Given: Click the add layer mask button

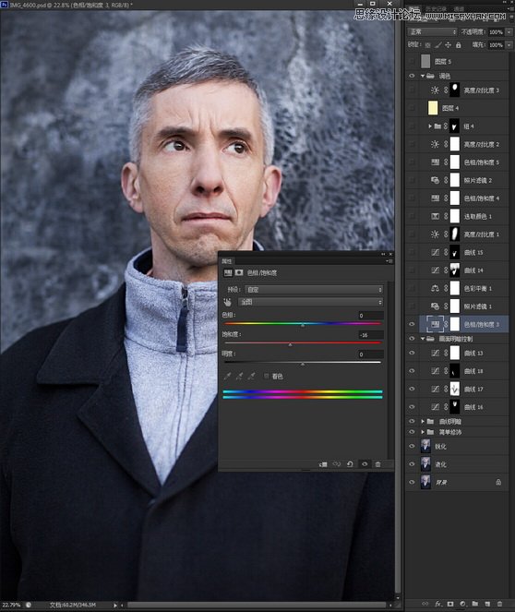Looking at the screenshot, I should coord(450,604).
